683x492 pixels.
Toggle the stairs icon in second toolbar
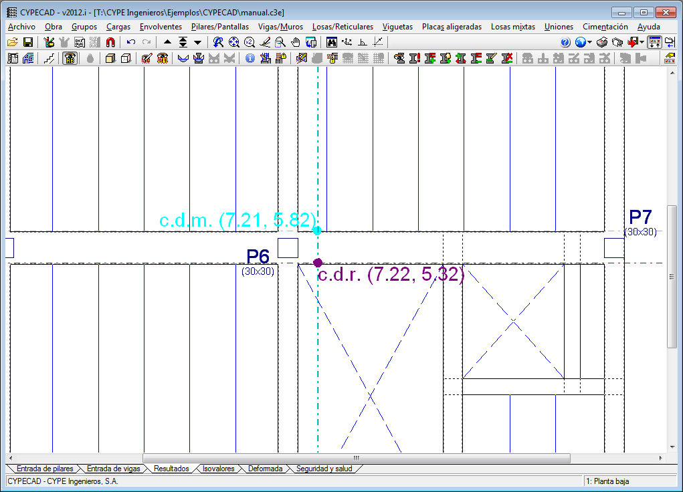[49, 58]
